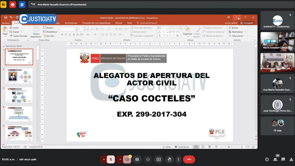Click the Undo arrow in PowerPoint title bar
This screenshot has width=295, height=166.
11,17
